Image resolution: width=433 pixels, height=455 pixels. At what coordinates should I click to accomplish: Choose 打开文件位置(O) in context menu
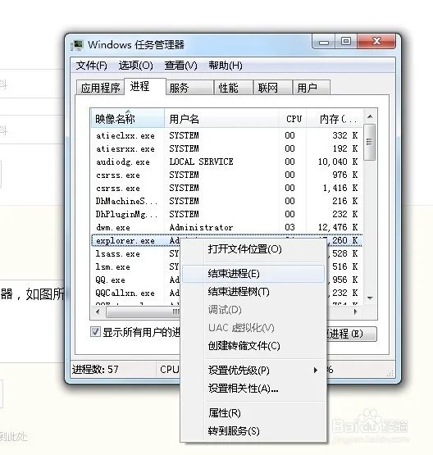pyautogui.click(x=253, y=249)
